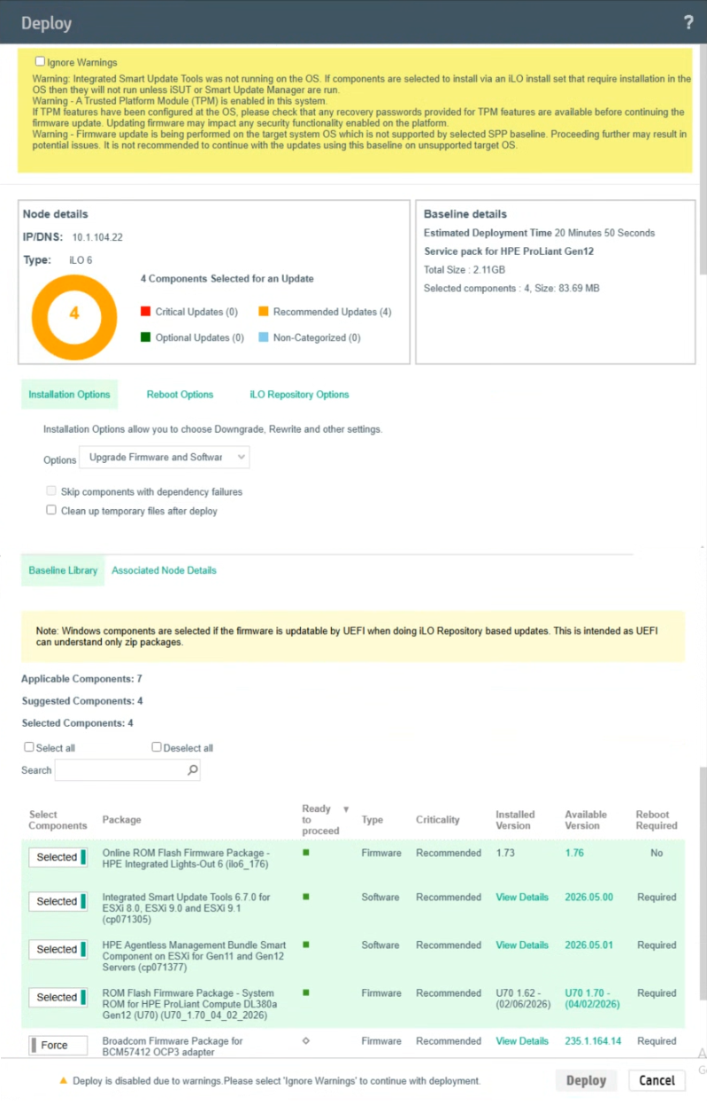Select the Baseline Library tab
This screenshot has width=707, height=1104.
[63, 570]
